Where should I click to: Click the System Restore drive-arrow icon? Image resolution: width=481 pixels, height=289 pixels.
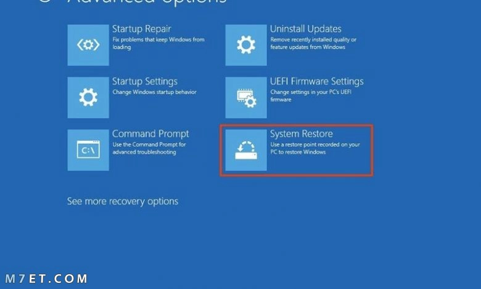coord(246,150)
